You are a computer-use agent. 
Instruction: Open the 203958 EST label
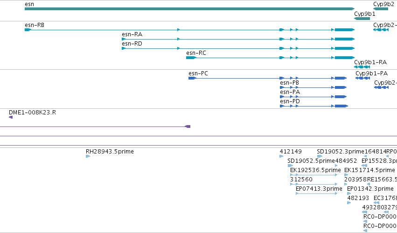click(355, 180)
